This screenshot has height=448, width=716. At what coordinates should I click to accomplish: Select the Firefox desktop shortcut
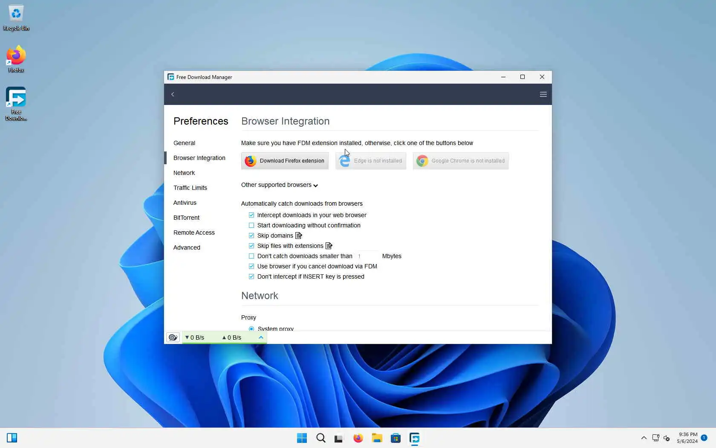coord(16,59)
